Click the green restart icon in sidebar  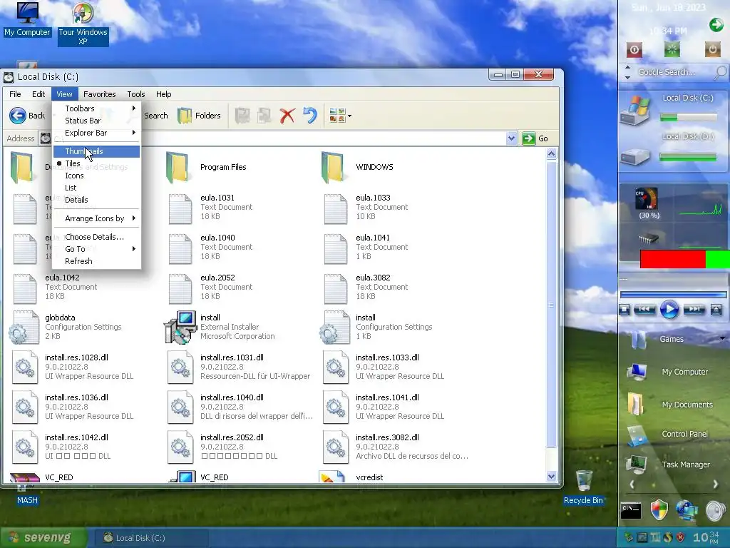[672, 49]
